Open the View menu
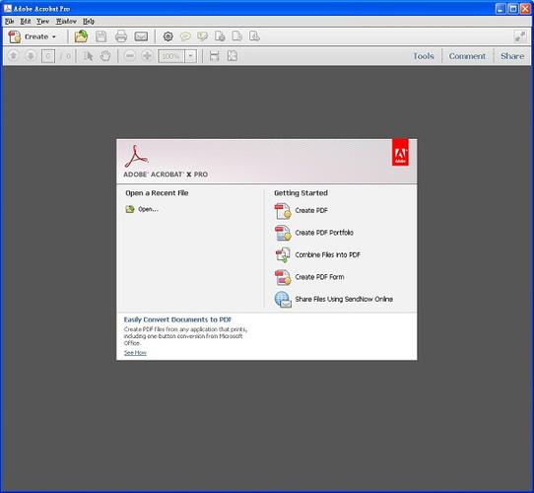The height and width of the screenshot is (493, 534). tap(43, 21)
